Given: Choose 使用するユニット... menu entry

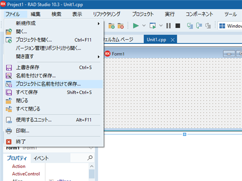Looking at the screenshot, I should point(53,120).
